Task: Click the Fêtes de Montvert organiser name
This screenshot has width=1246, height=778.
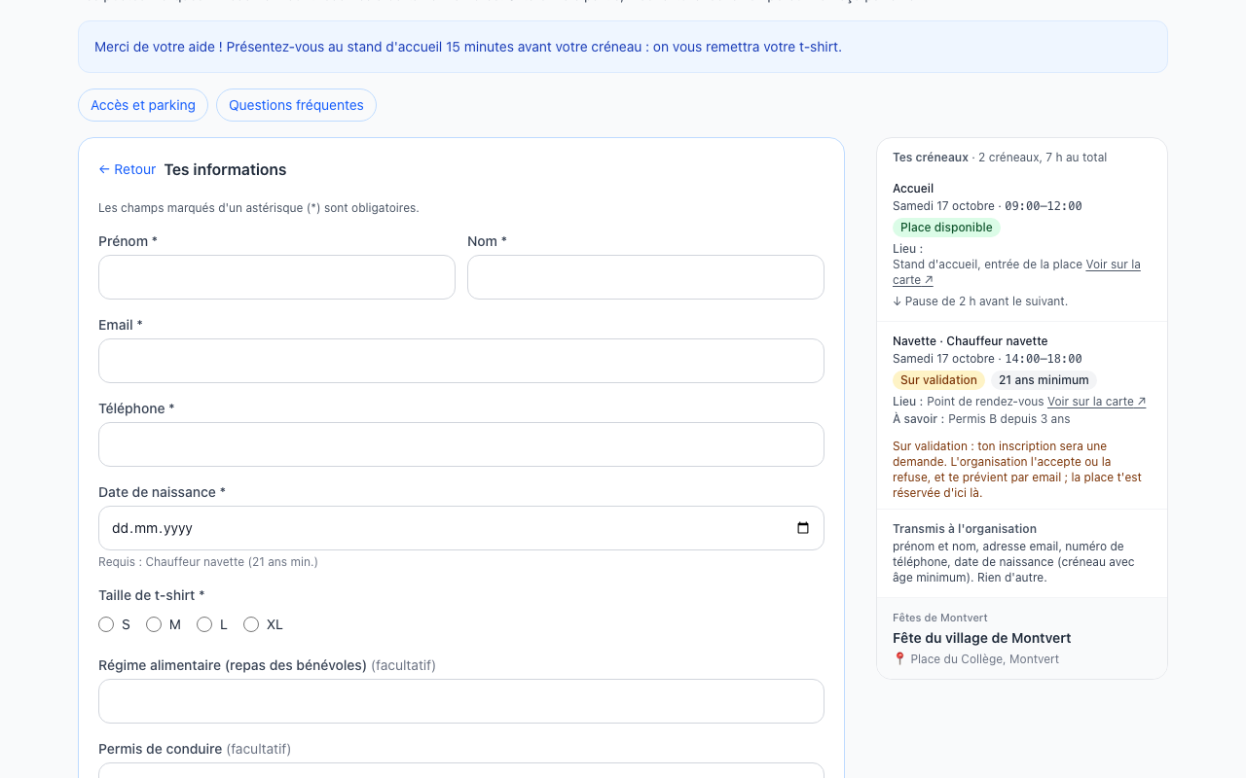Action: pos(940,618)
